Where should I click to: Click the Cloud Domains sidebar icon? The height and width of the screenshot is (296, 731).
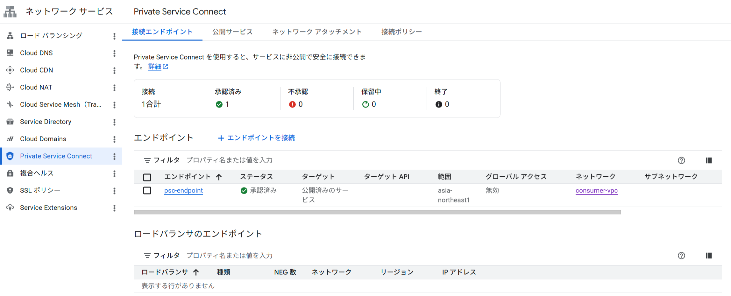(10, 139)
